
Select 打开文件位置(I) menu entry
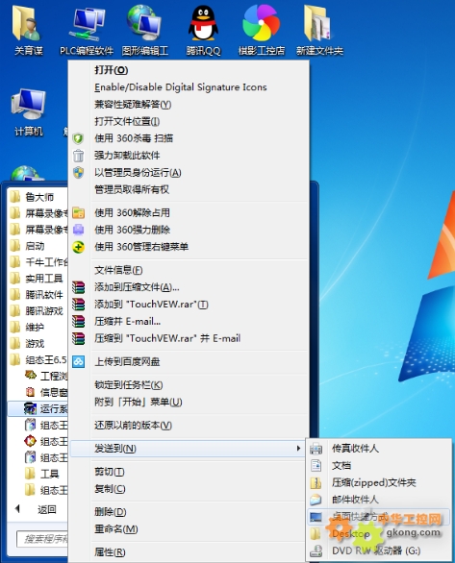pos(127,121)
